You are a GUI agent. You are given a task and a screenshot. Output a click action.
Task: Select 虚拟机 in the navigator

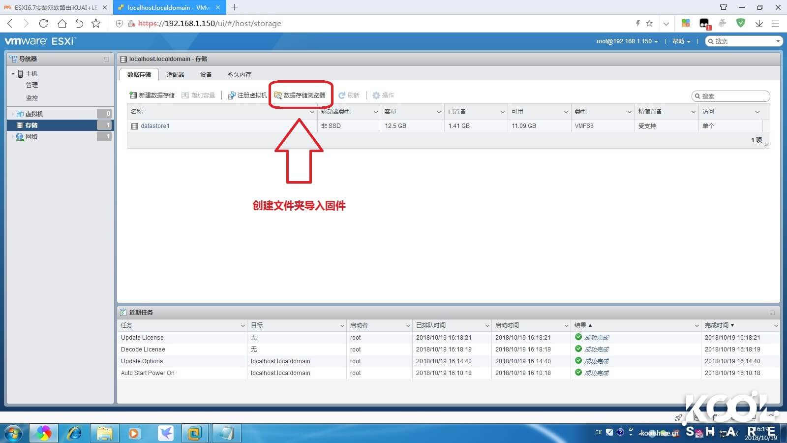34,113
